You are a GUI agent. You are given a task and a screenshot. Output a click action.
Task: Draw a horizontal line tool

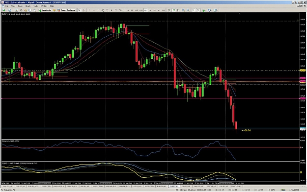point(94,10)
